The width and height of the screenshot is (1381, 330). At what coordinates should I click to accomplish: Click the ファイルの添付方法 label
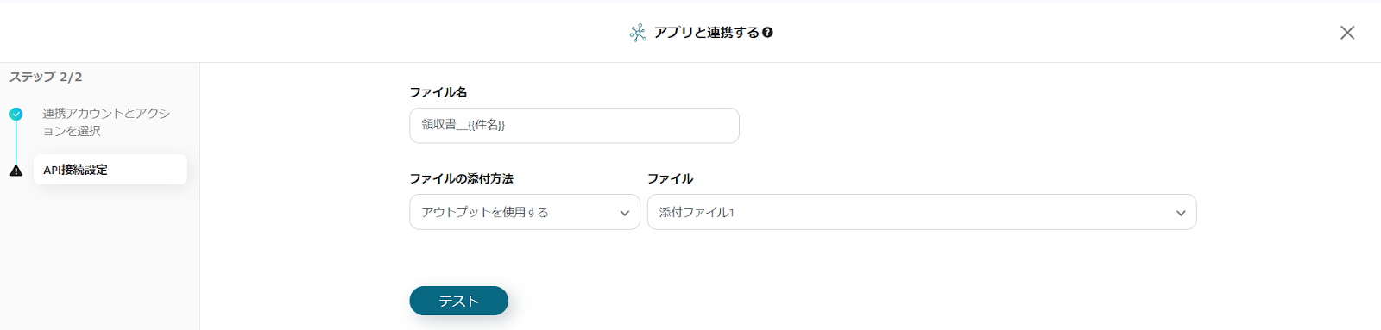coord(461,178)
